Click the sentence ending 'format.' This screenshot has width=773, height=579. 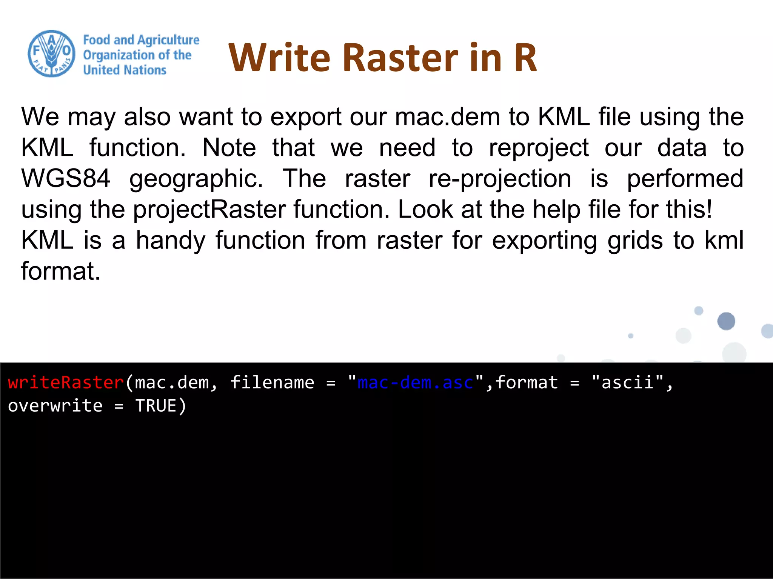pos(382,256)
